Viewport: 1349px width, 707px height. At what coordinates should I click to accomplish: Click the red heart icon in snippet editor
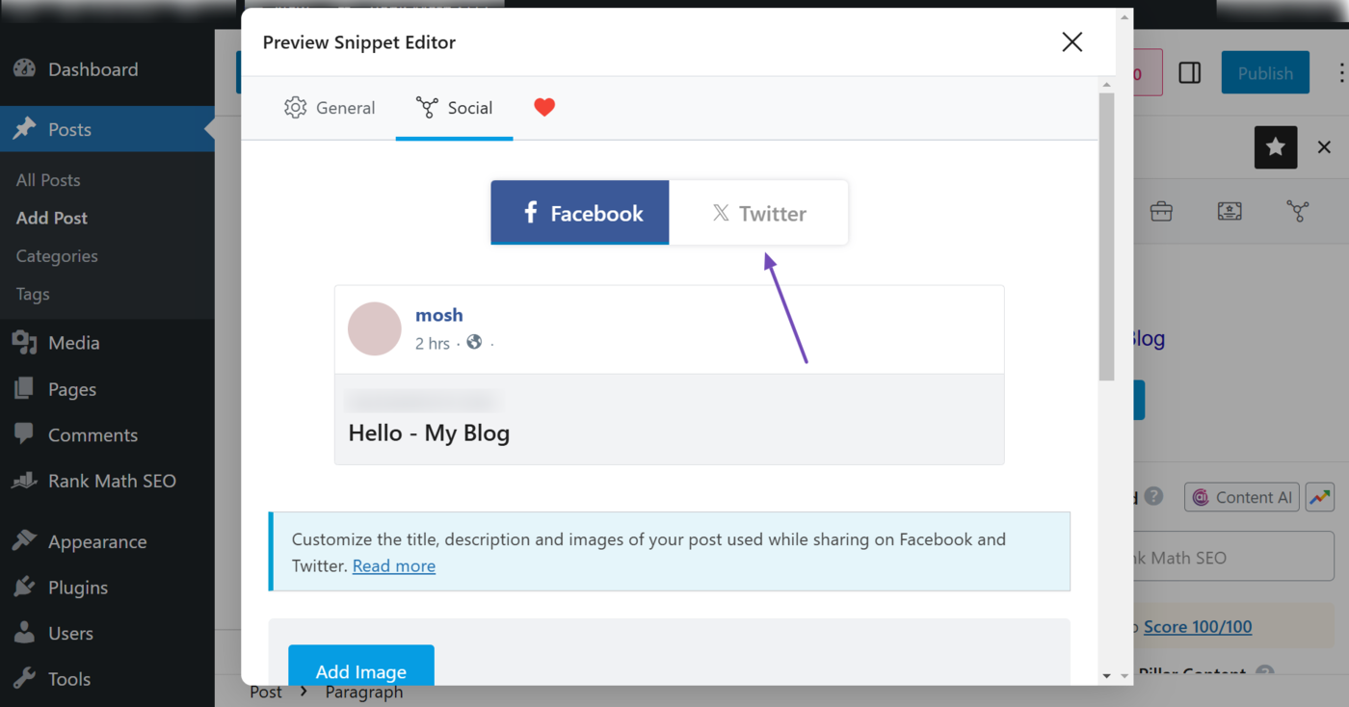(544, 107)
